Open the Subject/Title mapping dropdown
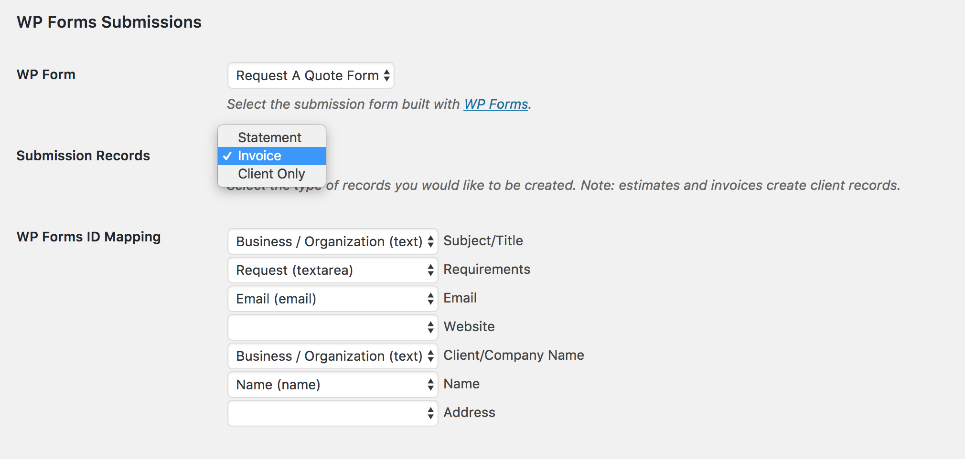Image resolution: width=965 pixels, height=459 pixels. coord(332,241)
